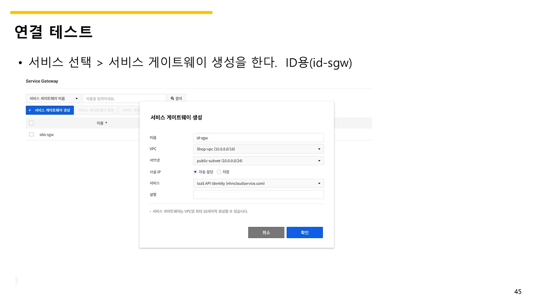Sort by the 이름 column arrow
533x300 pixels.
pos(106,123)
